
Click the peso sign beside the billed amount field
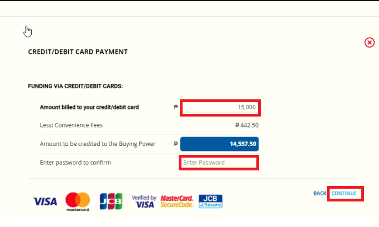pyautogui.click(x=176, y=107)
